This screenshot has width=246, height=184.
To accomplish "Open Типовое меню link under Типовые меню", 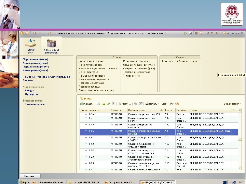I will point(35,104).
